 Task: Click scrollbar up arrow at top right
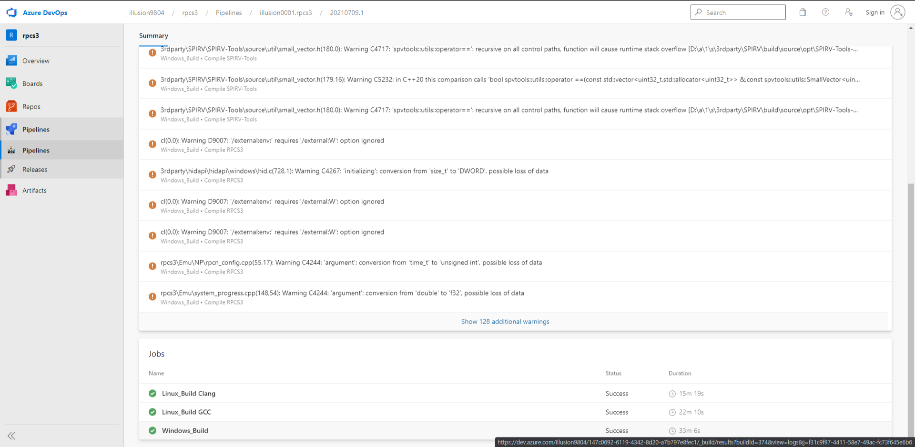click(911, 28)
